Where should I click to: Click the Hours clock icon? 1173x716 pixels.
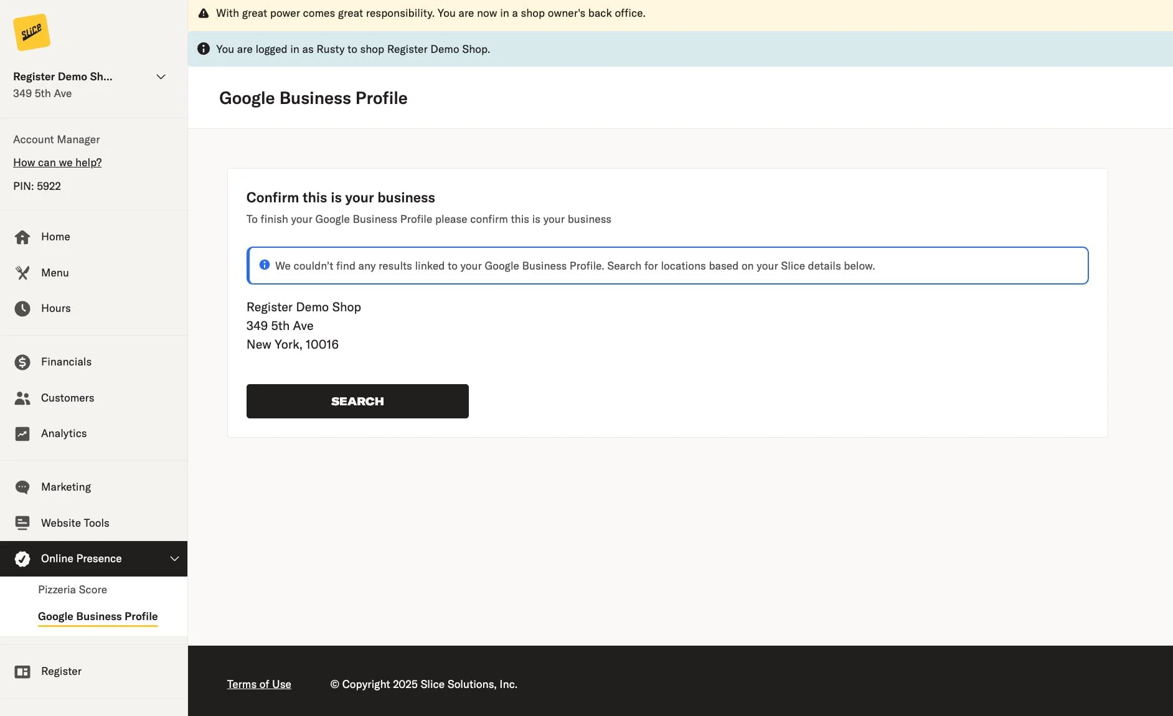(x=22, y=309)
